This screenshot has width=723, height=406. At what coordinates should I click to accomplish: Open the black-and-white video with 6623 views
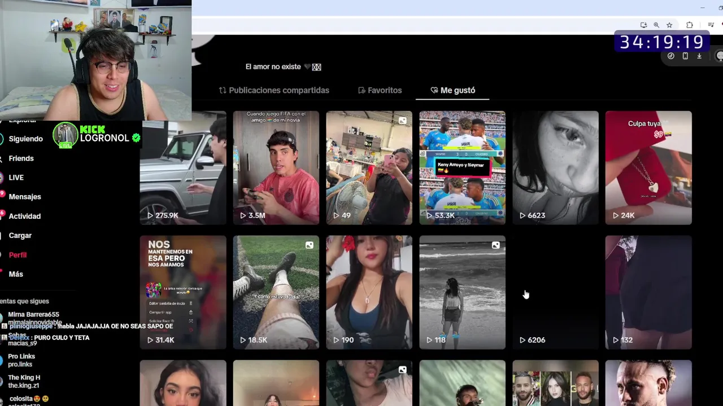(x=555, y=167)
